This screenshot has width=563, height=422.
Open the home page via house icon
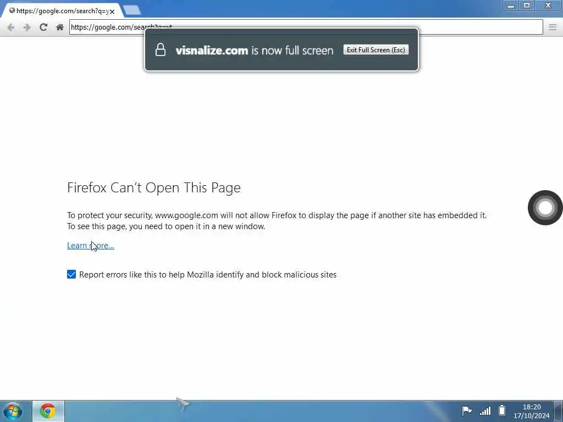click(x=60, y=27)
